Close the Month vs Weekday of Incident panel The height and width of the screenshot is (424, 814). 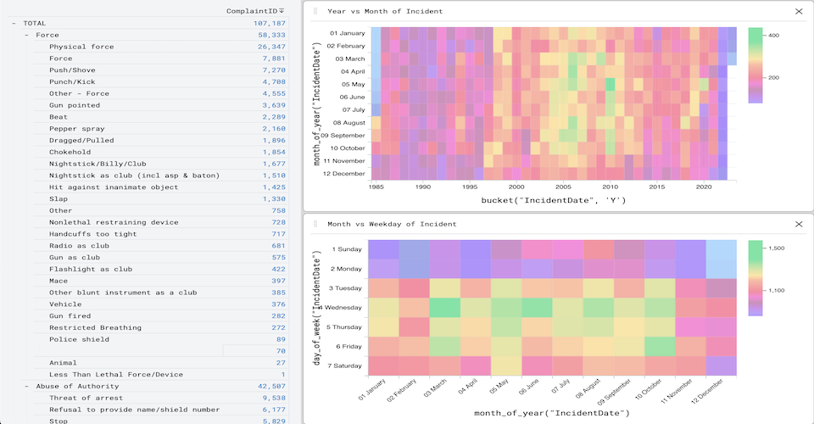point(798,224)
